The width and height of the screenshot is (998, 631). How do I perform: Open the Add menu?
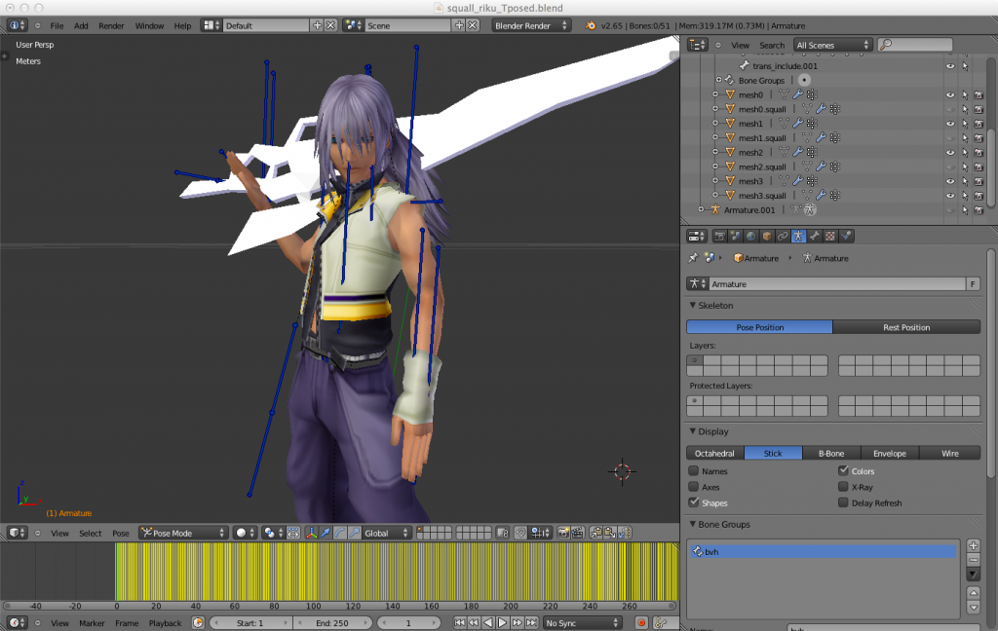click(x=81, y=25)
